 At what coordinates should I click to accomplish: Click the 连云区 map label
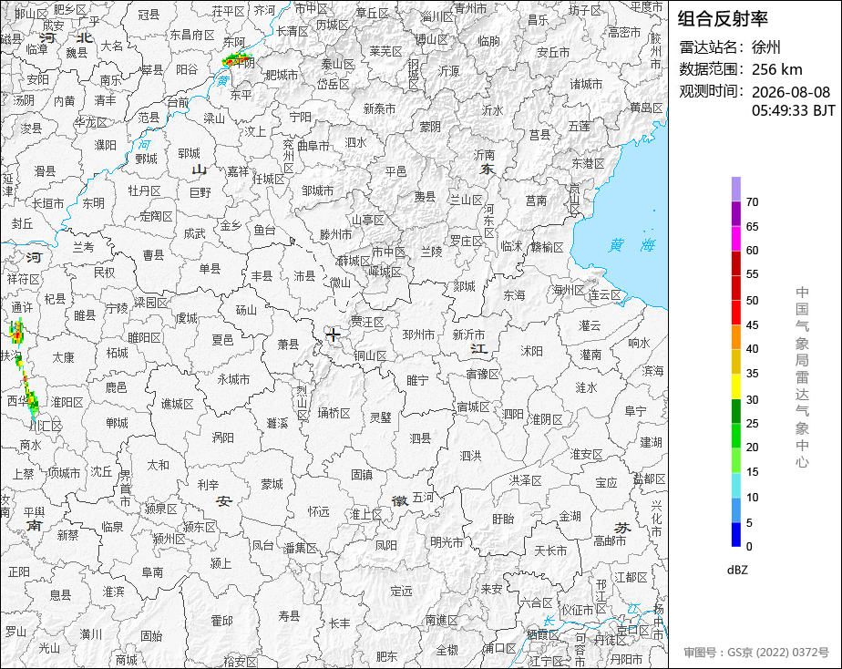(604, 295)
